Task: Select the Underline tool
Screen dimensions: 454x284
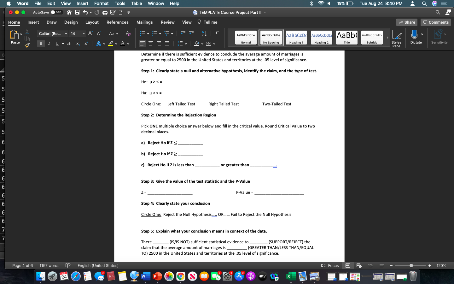Action: point(57,44)
